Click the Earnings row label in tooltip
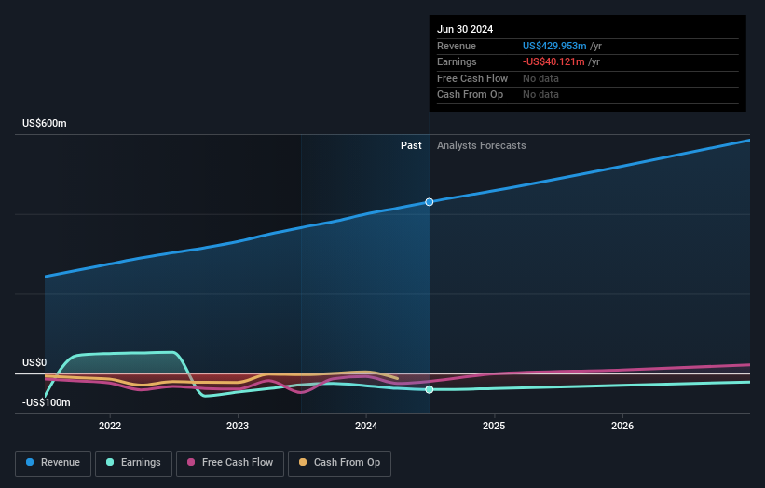Viewport: 765px width, 488px height. click(457, 61)
